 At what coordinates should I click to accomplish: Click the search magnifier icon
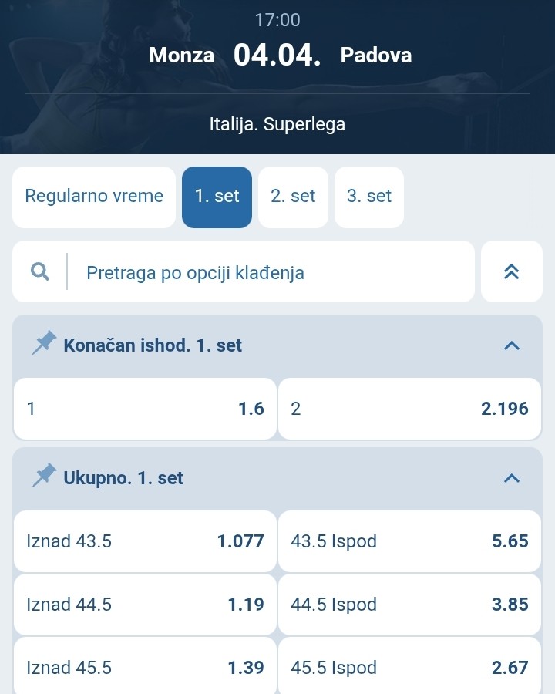[x=40, y=271]
